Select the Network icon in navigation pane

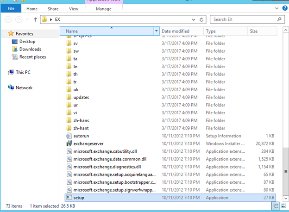[24, 87]
